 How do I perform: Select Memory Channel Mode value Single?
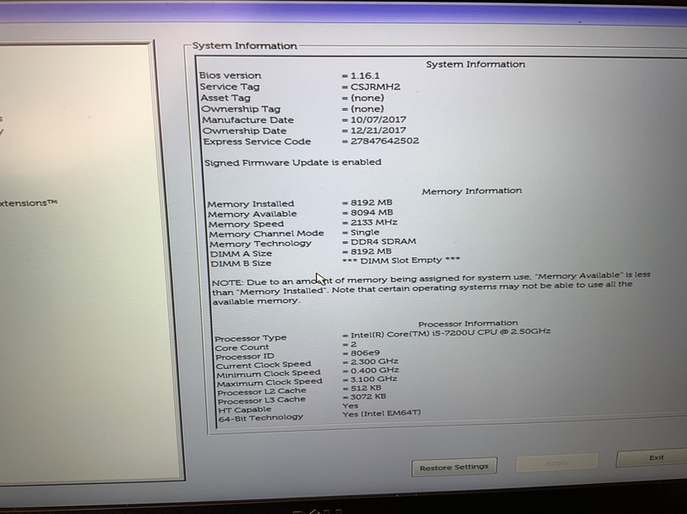[x=365, y=233]
